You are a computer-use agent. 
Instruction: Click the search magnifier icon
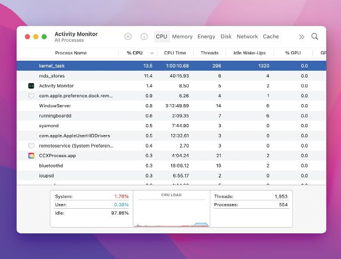(x=315, y=37)
